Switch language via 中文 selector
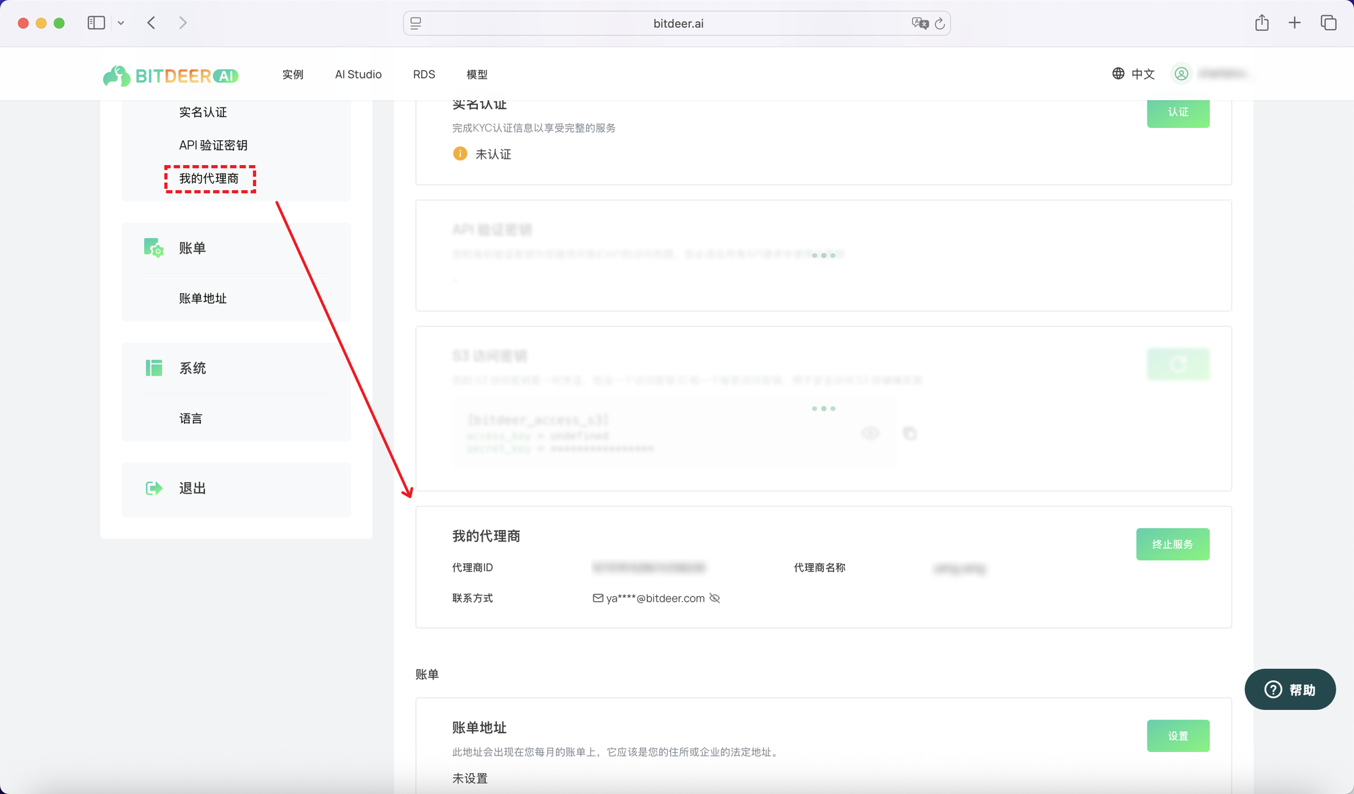Screen dimensions: 1354x794 1143,74
